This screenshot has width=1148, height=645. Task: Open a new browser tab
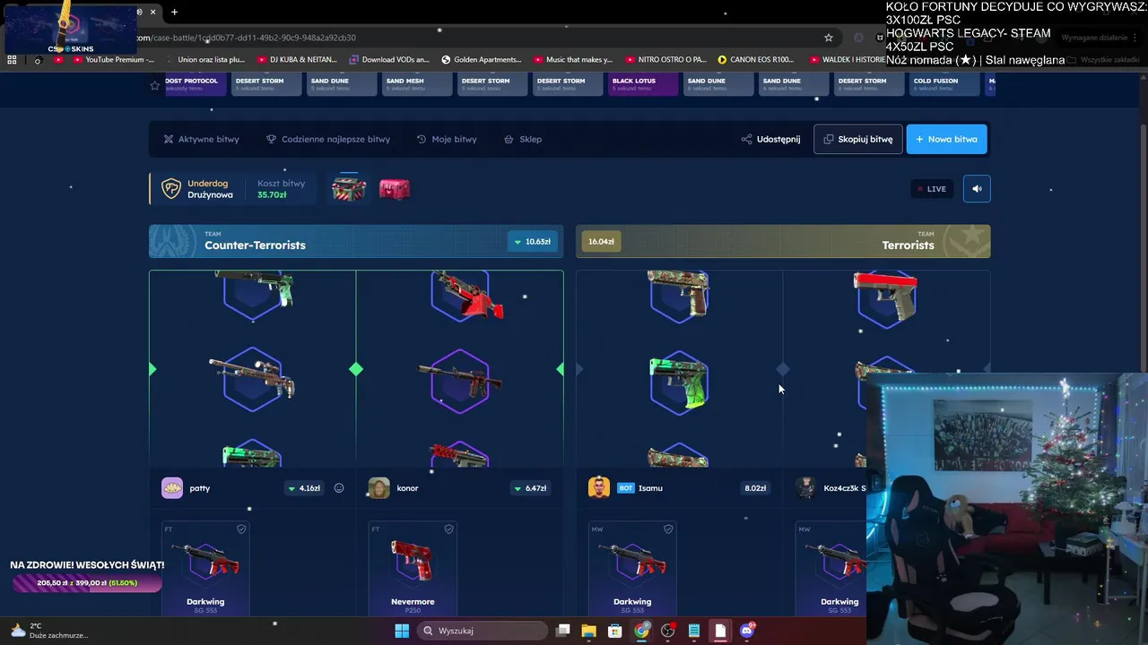[x=174, y=12]
